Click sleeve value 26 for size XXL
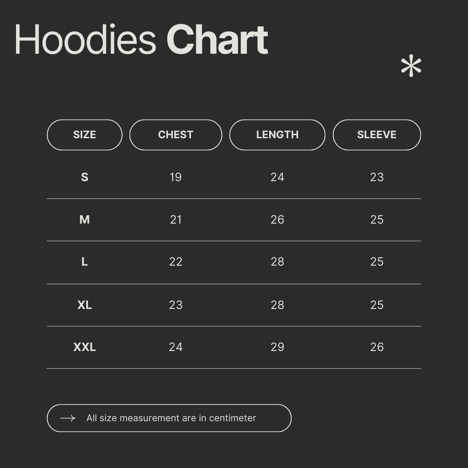Image resolution: width=468 pixels, height=468 pixels. (x=377, y=347)
